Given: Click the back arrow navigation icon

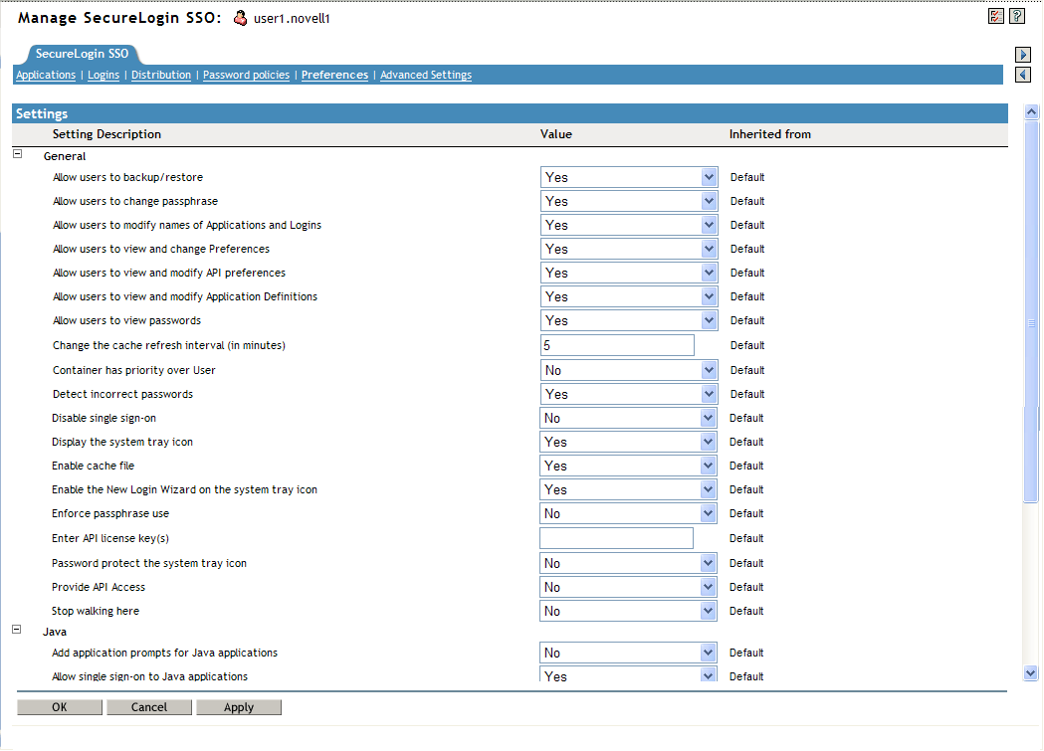Looking at the screenshot, I should click(x=1023, y=75).
